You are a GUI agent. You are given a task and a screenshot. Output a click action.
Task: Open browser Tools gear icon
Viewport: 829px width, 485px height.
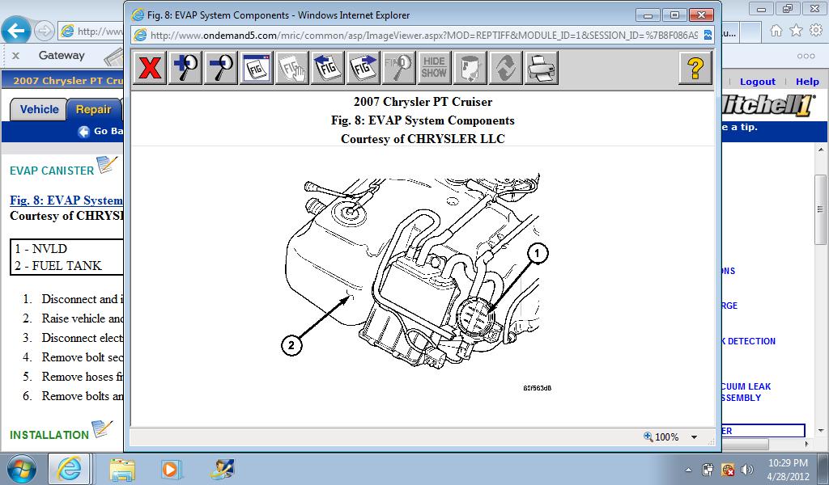816,31
